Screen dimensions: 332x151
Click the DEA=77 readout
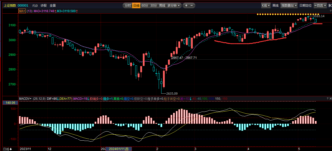pos(66,98)
